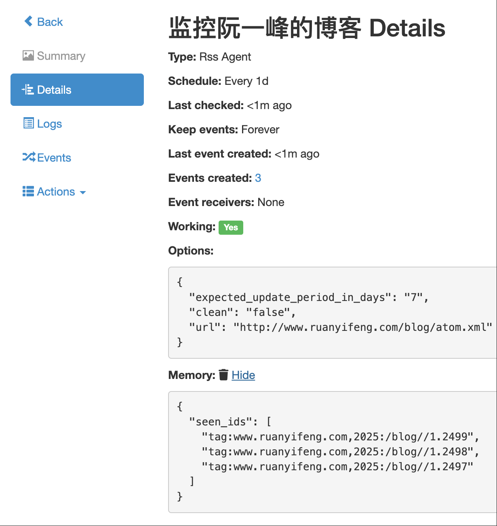Click the Options JSON code block
The image size is (497, 526).
click(333, 312)
